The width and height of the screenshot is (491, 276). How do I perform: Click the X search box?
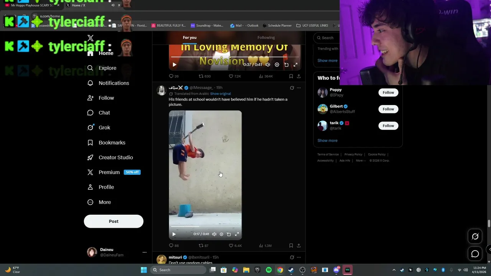pos(327,38)
